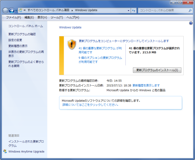This screenshot has height=160, width=195.
Task: Click the yellow warning shield icon
Action: [x=71, y=44]
